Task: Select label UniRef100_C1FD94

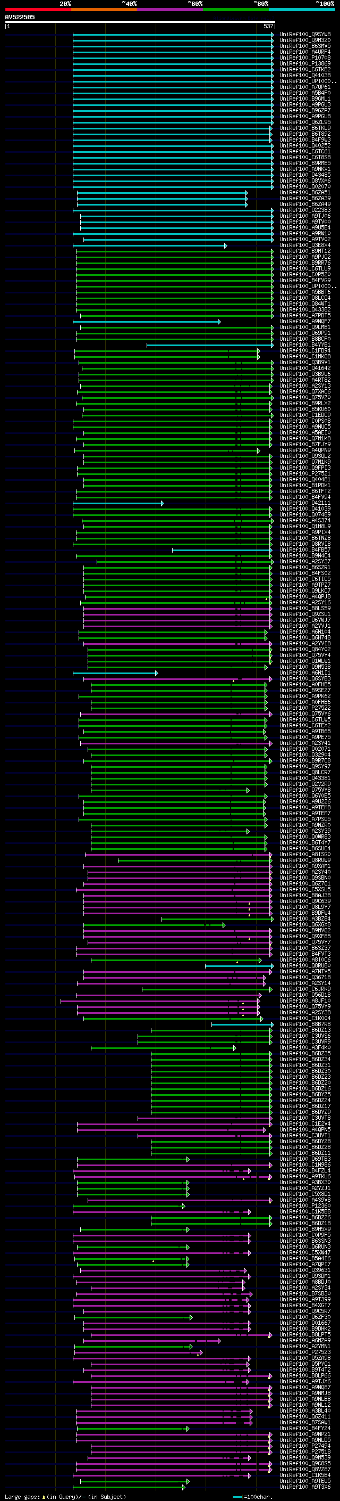Action: (305, 351)
